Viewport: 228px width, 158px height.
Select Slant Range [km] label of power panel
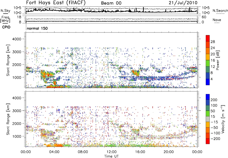8,60
